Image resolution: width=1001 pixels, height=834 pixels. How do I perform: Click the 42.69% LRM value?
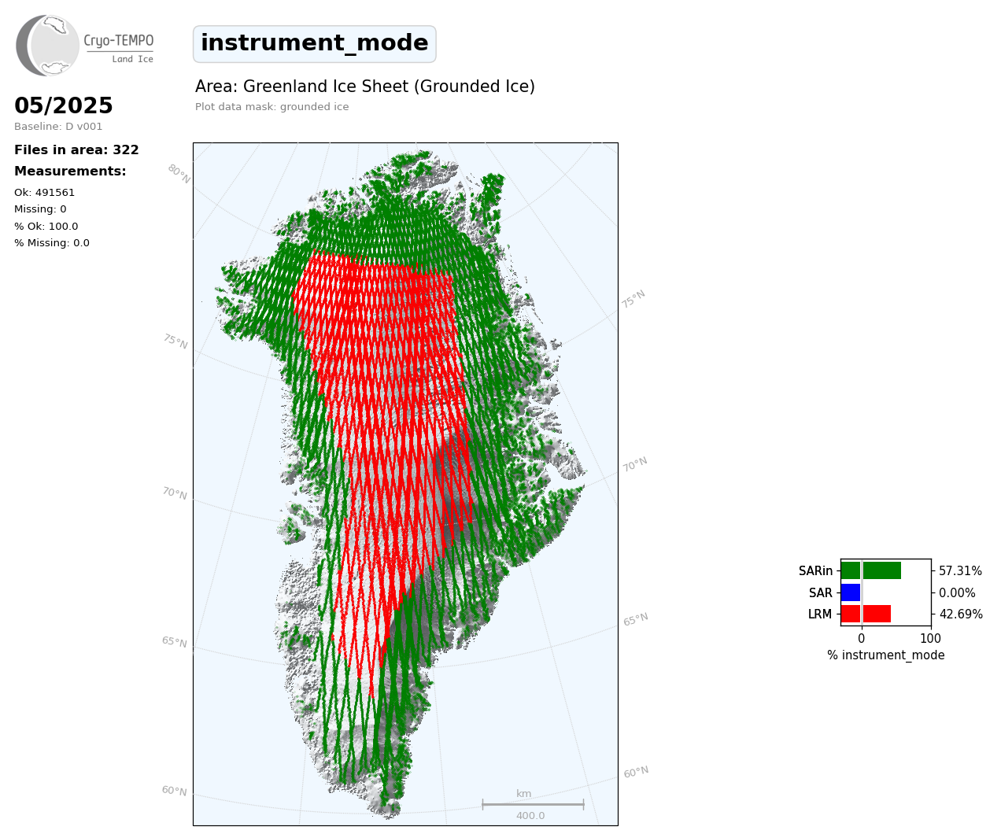[x=961, y=614]
